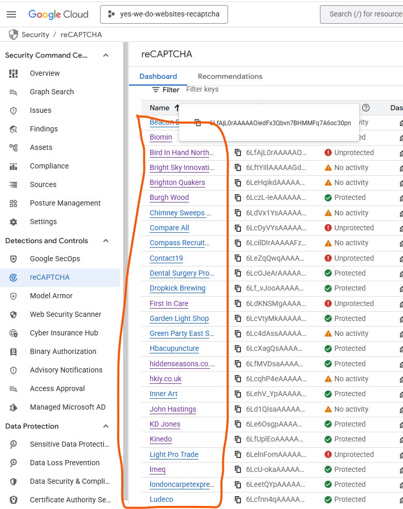Collapse the Security Command Center section

tap(106, 55)
